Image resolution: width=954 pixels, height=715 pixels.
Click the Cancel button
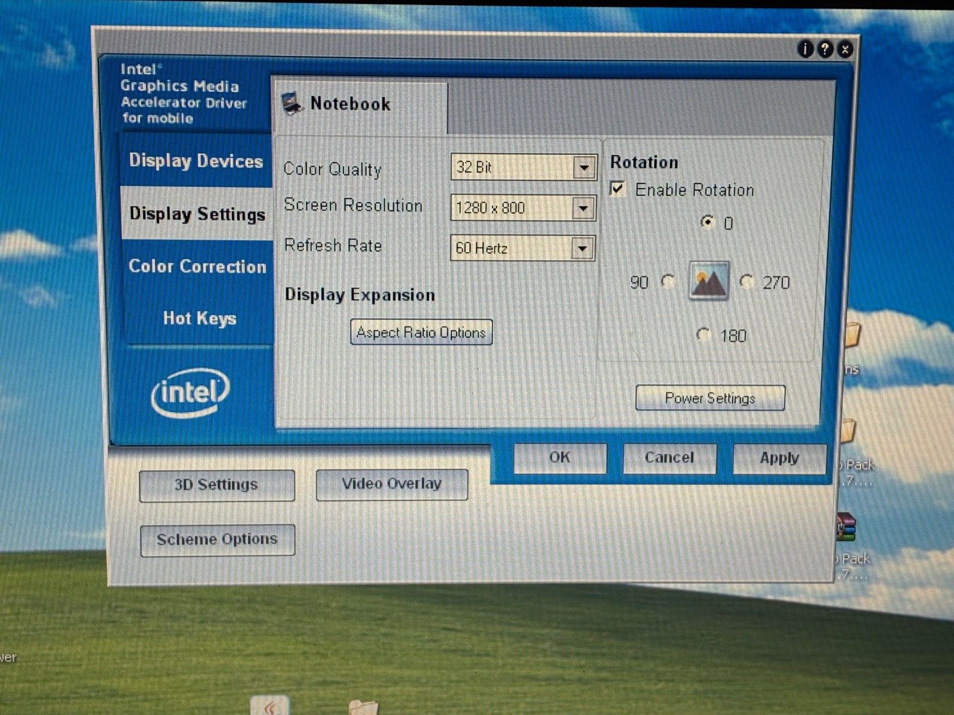669,458
